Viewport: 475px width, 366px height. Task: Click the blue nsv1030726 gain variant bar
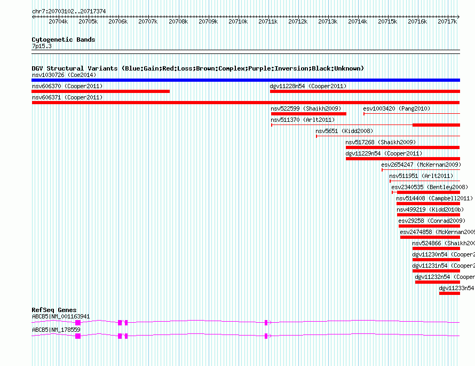246,80
